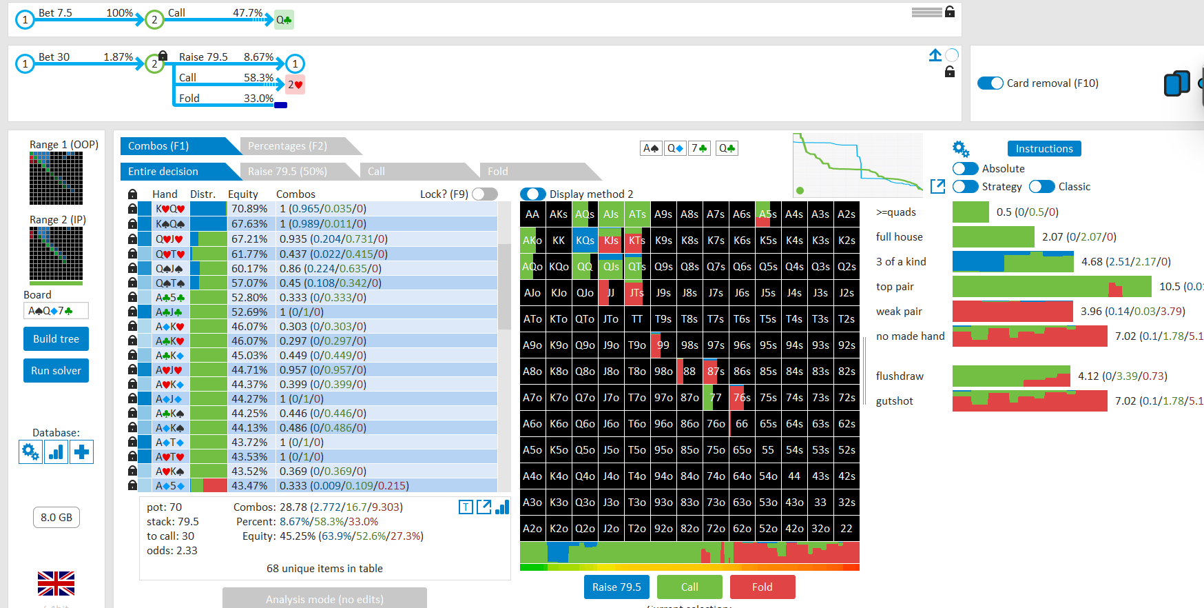Click the A♠ board card at top
Viewport: 1204px width, 608px height.
pos(651,148)
